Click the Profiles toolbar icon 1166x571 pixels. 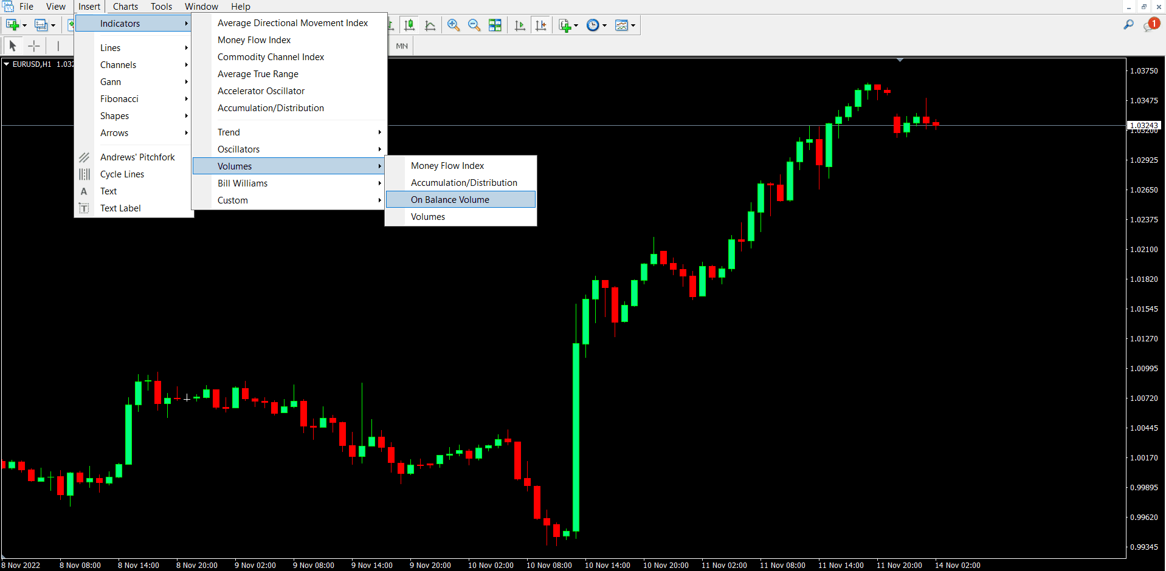pos(41,25)
